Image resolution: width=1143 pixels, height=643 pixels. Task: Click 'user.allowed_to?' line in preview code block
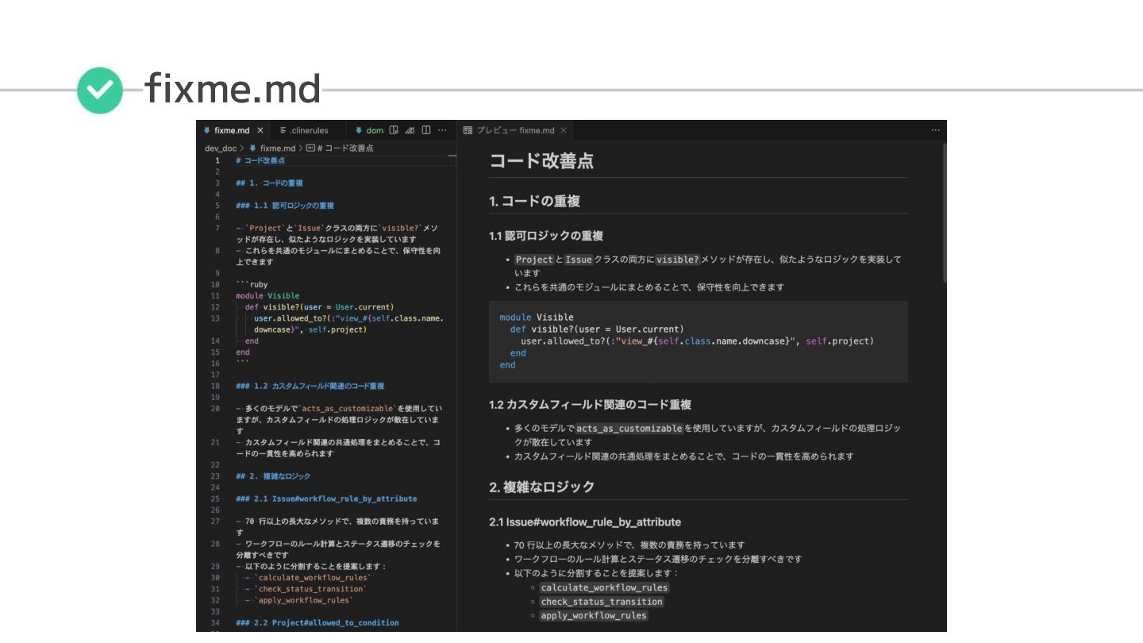click(697, 341)
